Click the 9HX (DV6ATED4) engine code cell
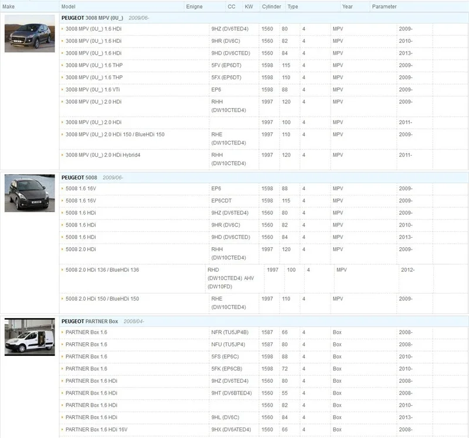Image resolution: width=469 pixels, height=438 pixels. pyautogui.click(x=231, y=430)
